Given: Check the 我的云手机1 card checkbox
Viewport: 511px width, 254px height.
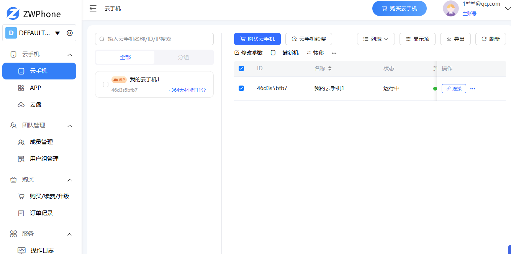Looking at the screenshot, I should (x=106, y=84).
